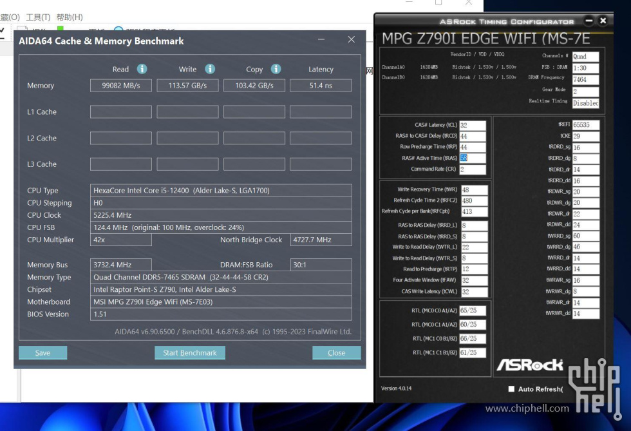This screenshot has width=631, height=431.
Task: Select the tRDRD_sg field
Action: tap(586, 148)
